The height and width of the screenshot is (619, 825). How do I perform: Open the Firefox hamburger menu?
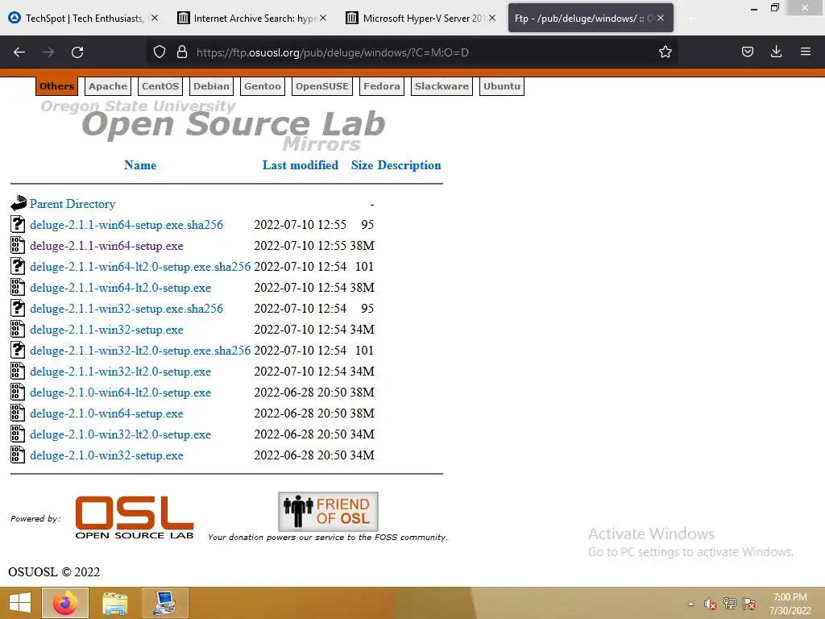[x=805, y=52]
